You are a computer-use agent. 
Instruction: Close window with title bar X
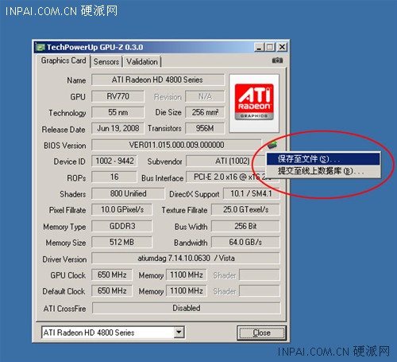(x=282, y=47)
